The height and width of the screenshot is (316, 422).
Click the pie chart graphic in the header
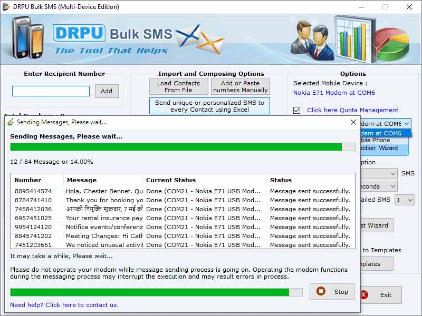(x=393, y=39)
